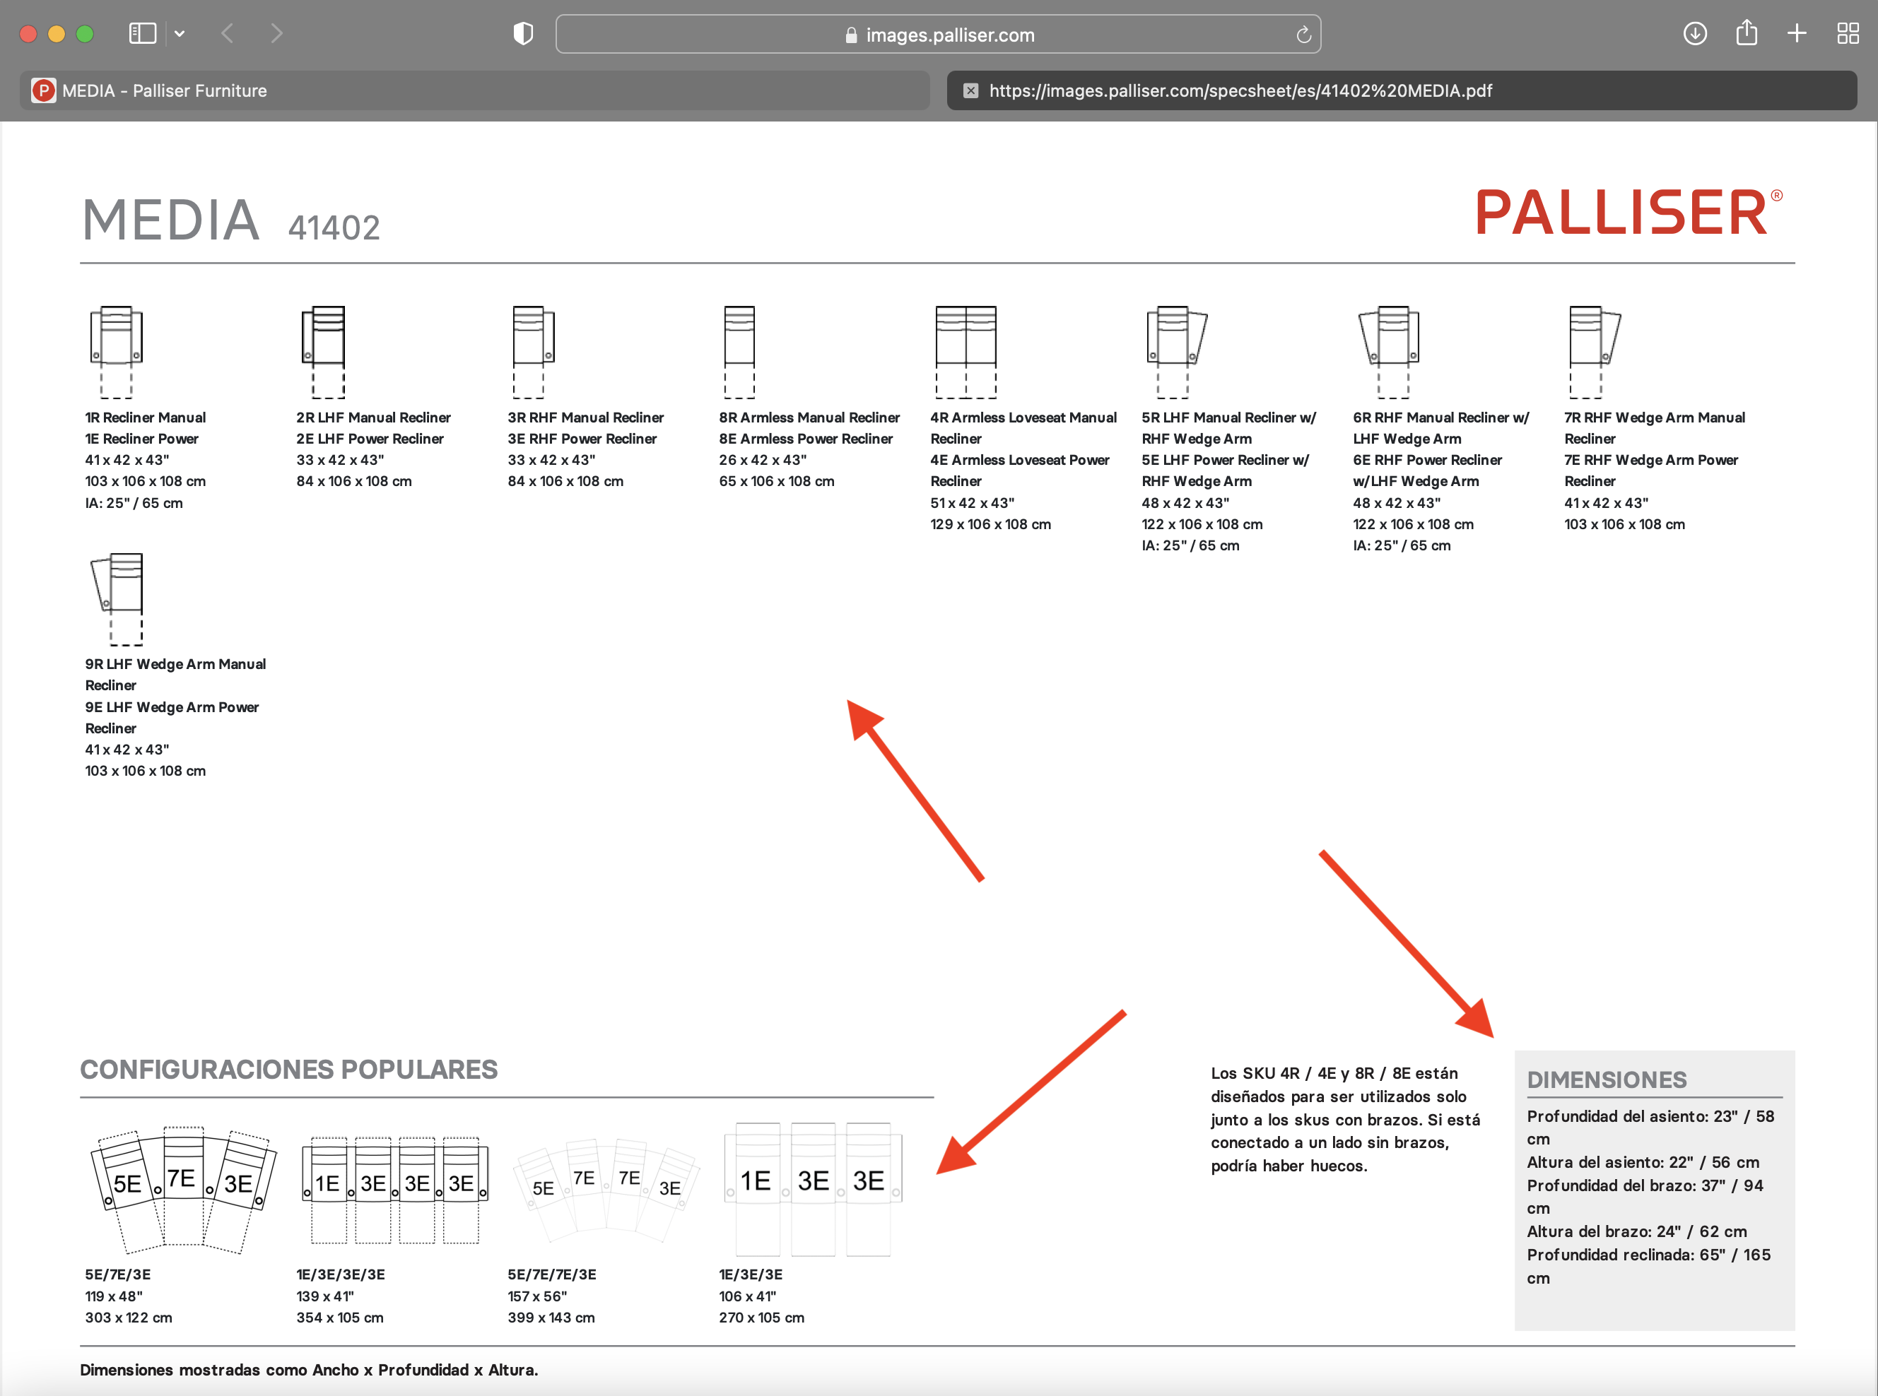Open a new tab with the plus icon
The image size is (1878, 1396).
[x=1797, y=34]
